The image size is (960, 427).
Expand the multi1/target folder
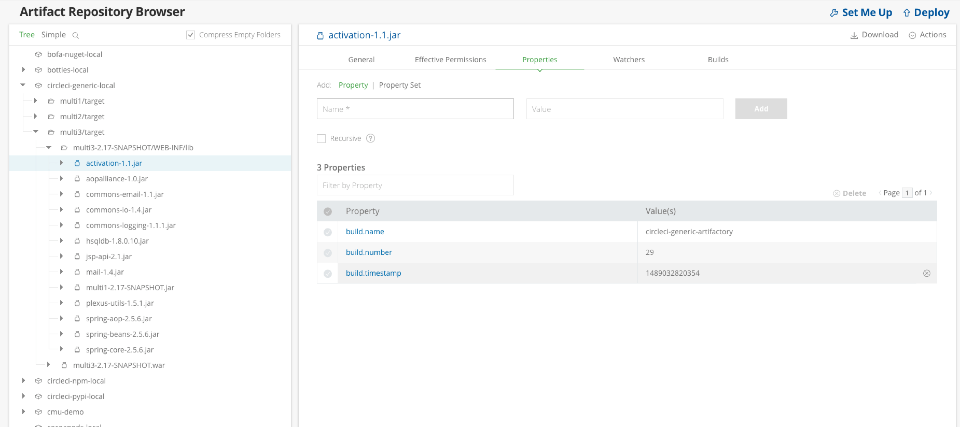click(x=35, y=100)
